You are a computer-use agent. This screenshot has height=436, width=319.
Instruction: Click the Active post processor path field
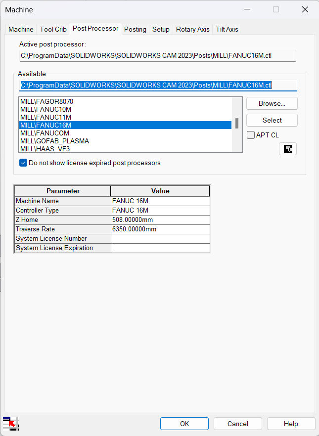157,55
